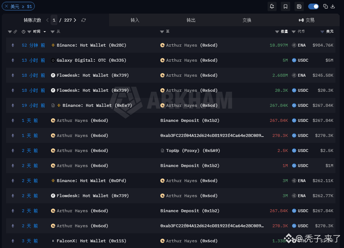
Task: Go to previous page of transfers
Action: tap(47, 20)
